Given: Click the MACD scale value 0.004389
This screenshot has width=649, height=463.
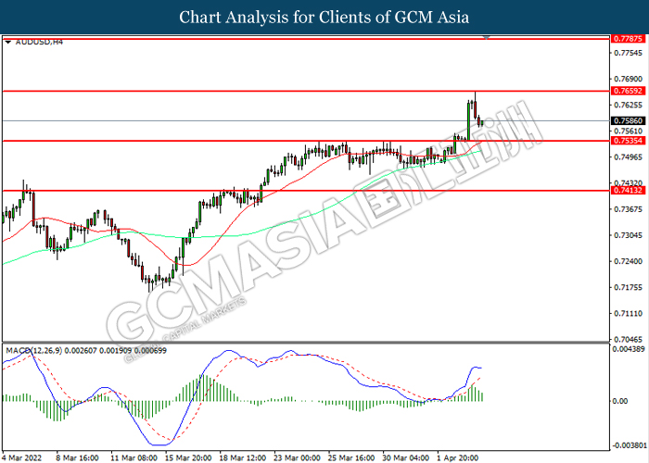Looking at the screenshot, I should click(630, 349).
